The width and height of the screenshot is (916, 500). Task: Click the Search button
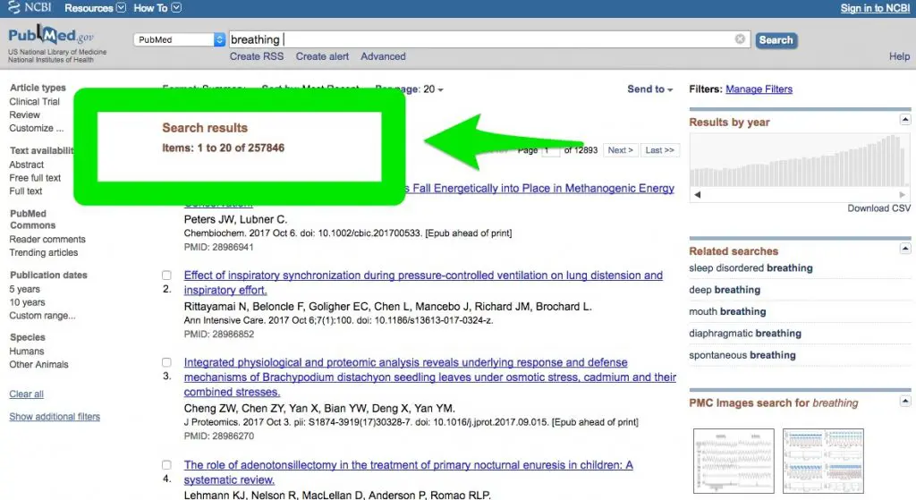point(776,40)
